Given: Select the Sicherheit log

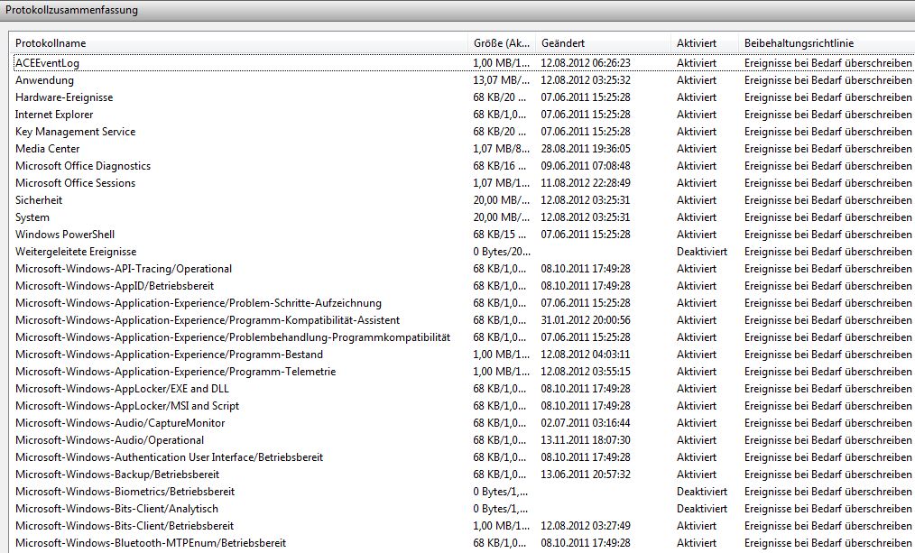Looking at the screenshot, I should tap(464, 200).
